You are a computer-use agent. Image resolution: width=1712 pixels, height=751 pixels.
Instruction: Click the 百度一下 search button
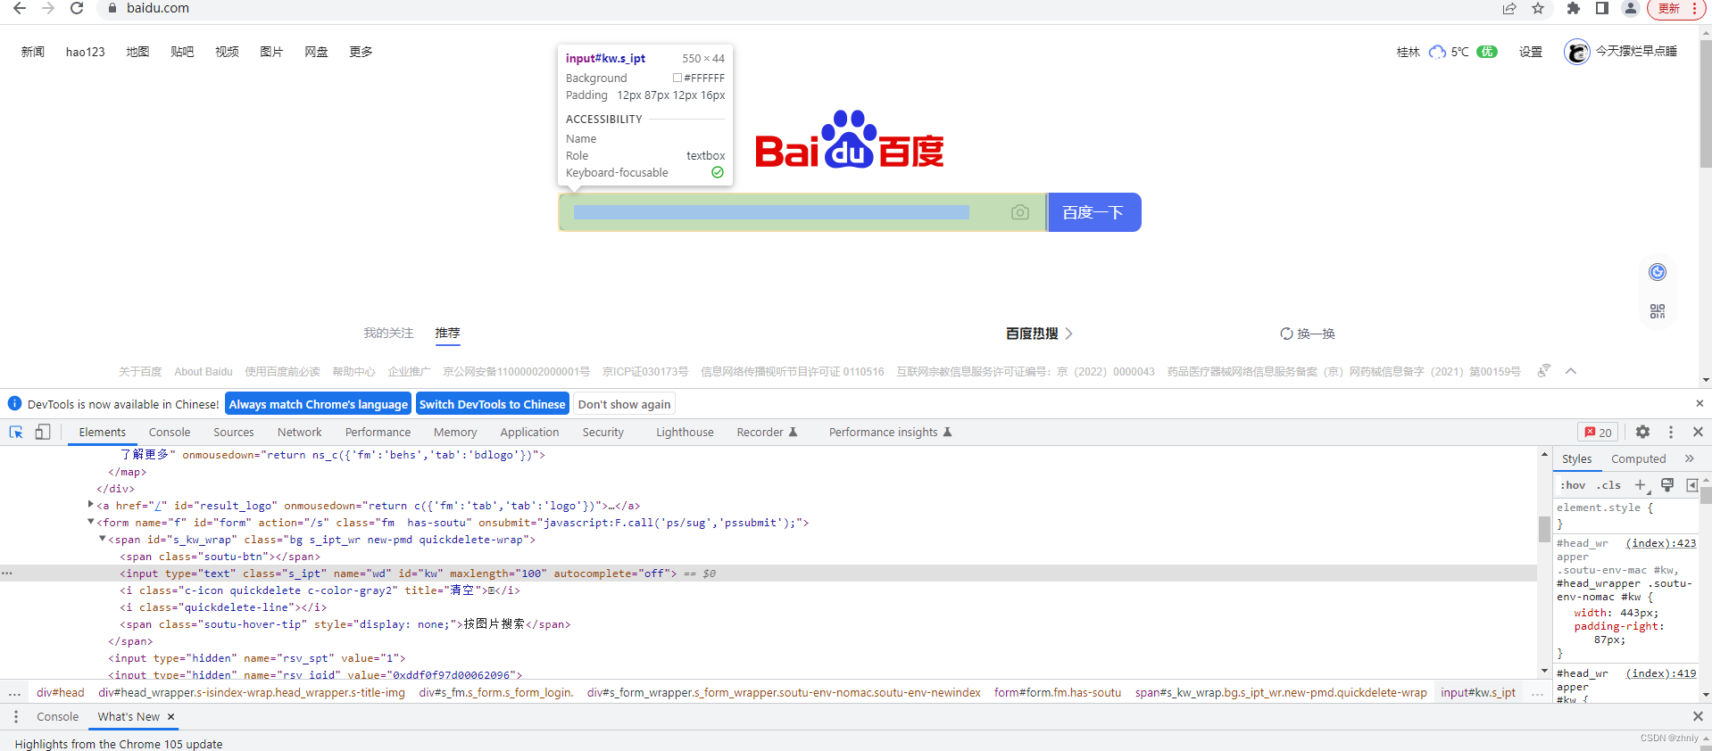pos(1093,212)
